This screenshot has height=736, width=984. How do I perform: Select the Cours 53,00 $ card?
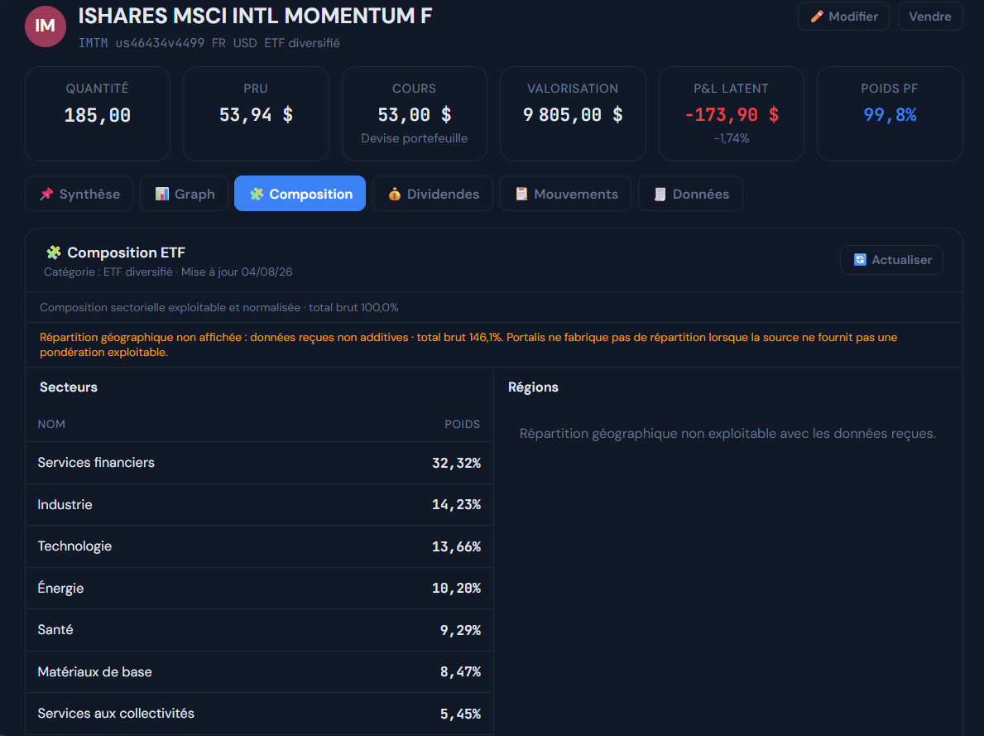pos(414,114)
